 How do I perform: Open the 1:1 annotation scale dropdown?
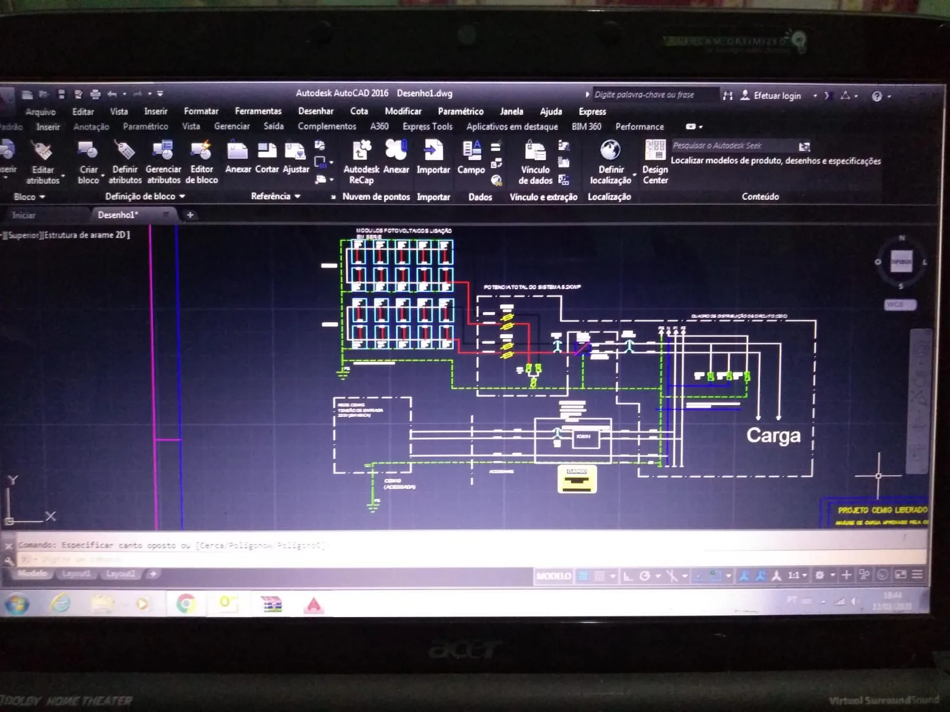tap(797, 575)
